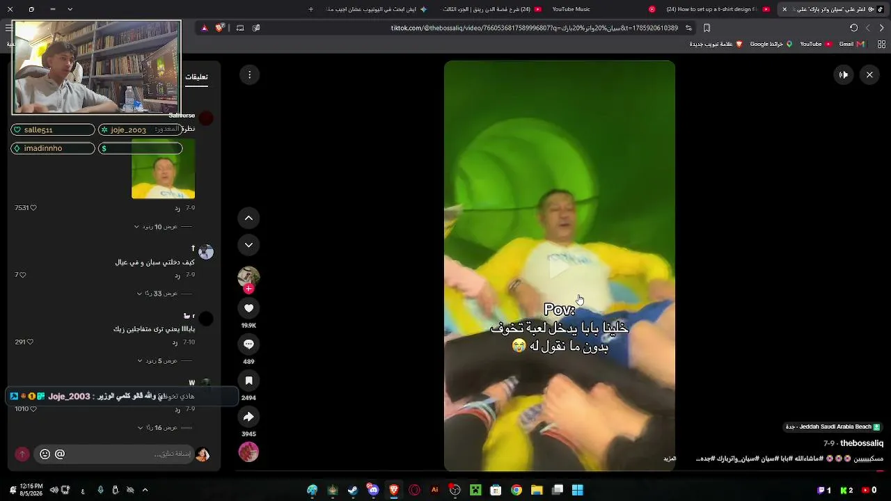Close the TikTok video viewer
This screenshot has height=501, width=891.
pyautogui.click(x=869, y=74)
